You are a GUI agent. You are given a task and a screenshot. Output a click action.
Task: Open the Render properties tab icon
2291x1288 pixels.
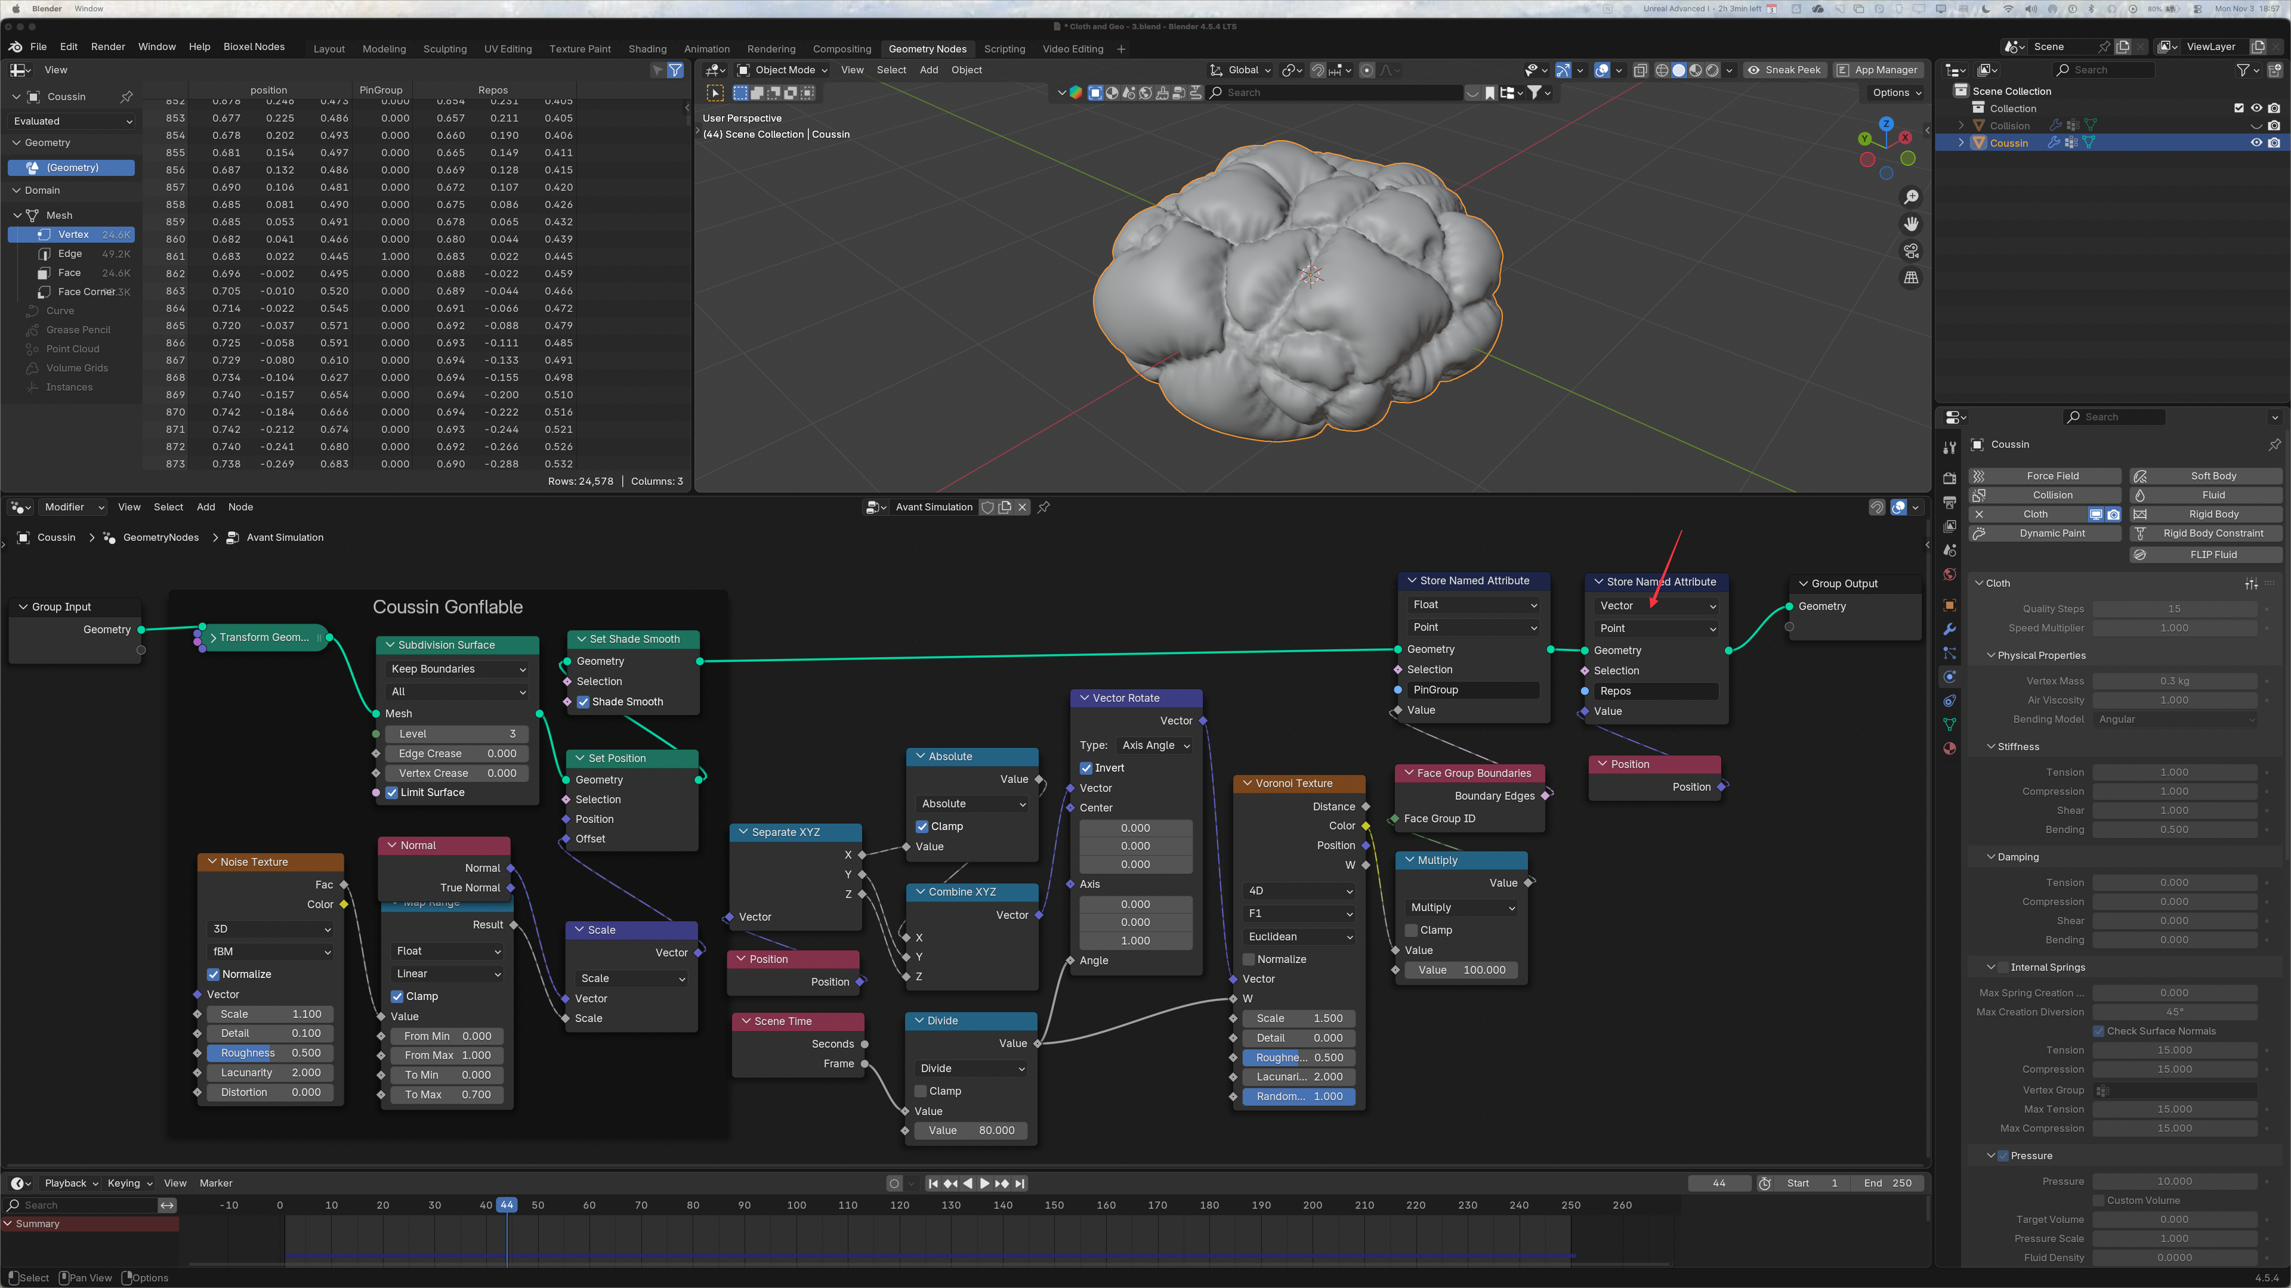[1950, 478]
